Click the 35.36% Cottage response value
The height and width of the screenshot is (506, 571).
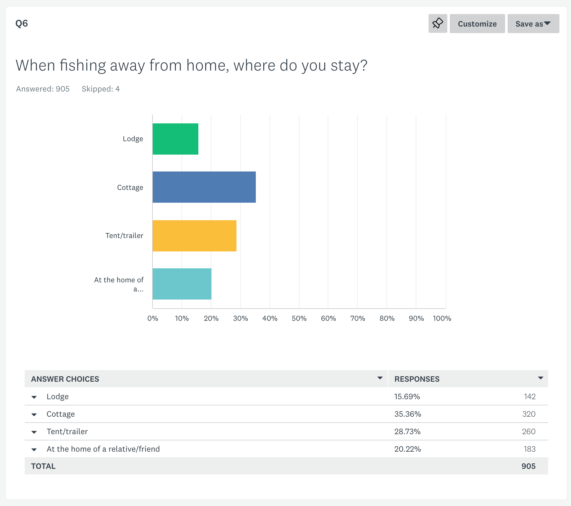click(x=408, y=414)
